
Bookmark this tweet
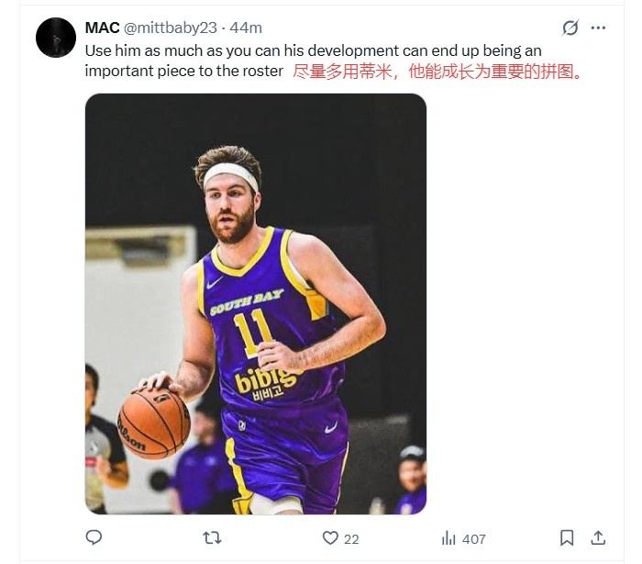(x=567, y=538)
